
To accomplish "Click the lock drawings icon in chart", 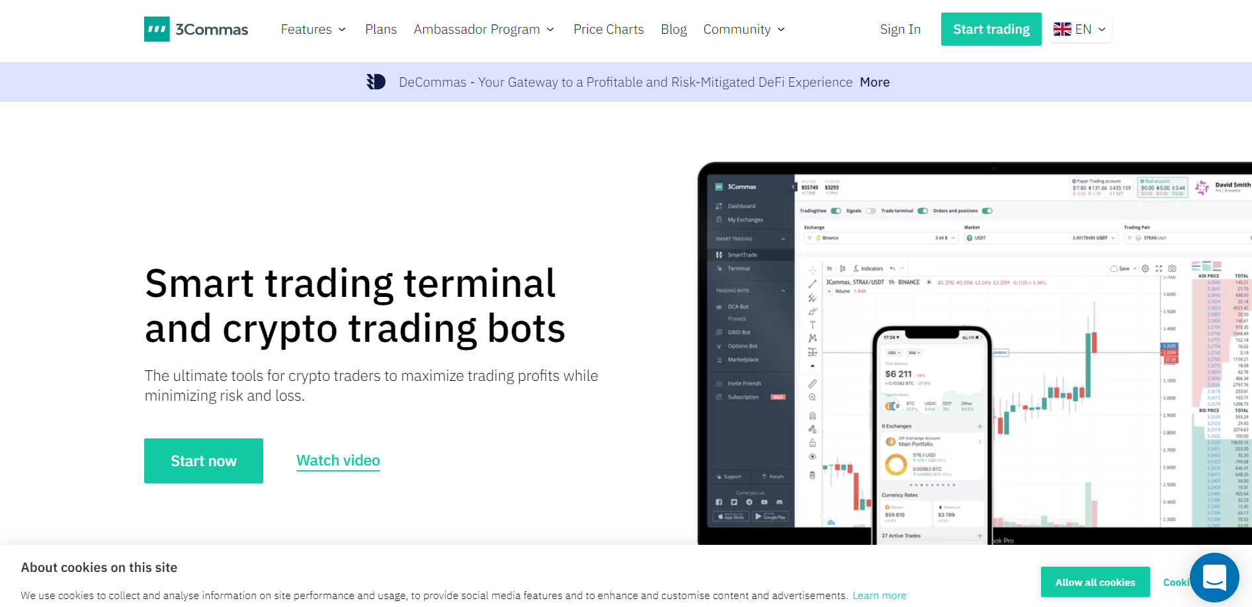I will 812,443.
